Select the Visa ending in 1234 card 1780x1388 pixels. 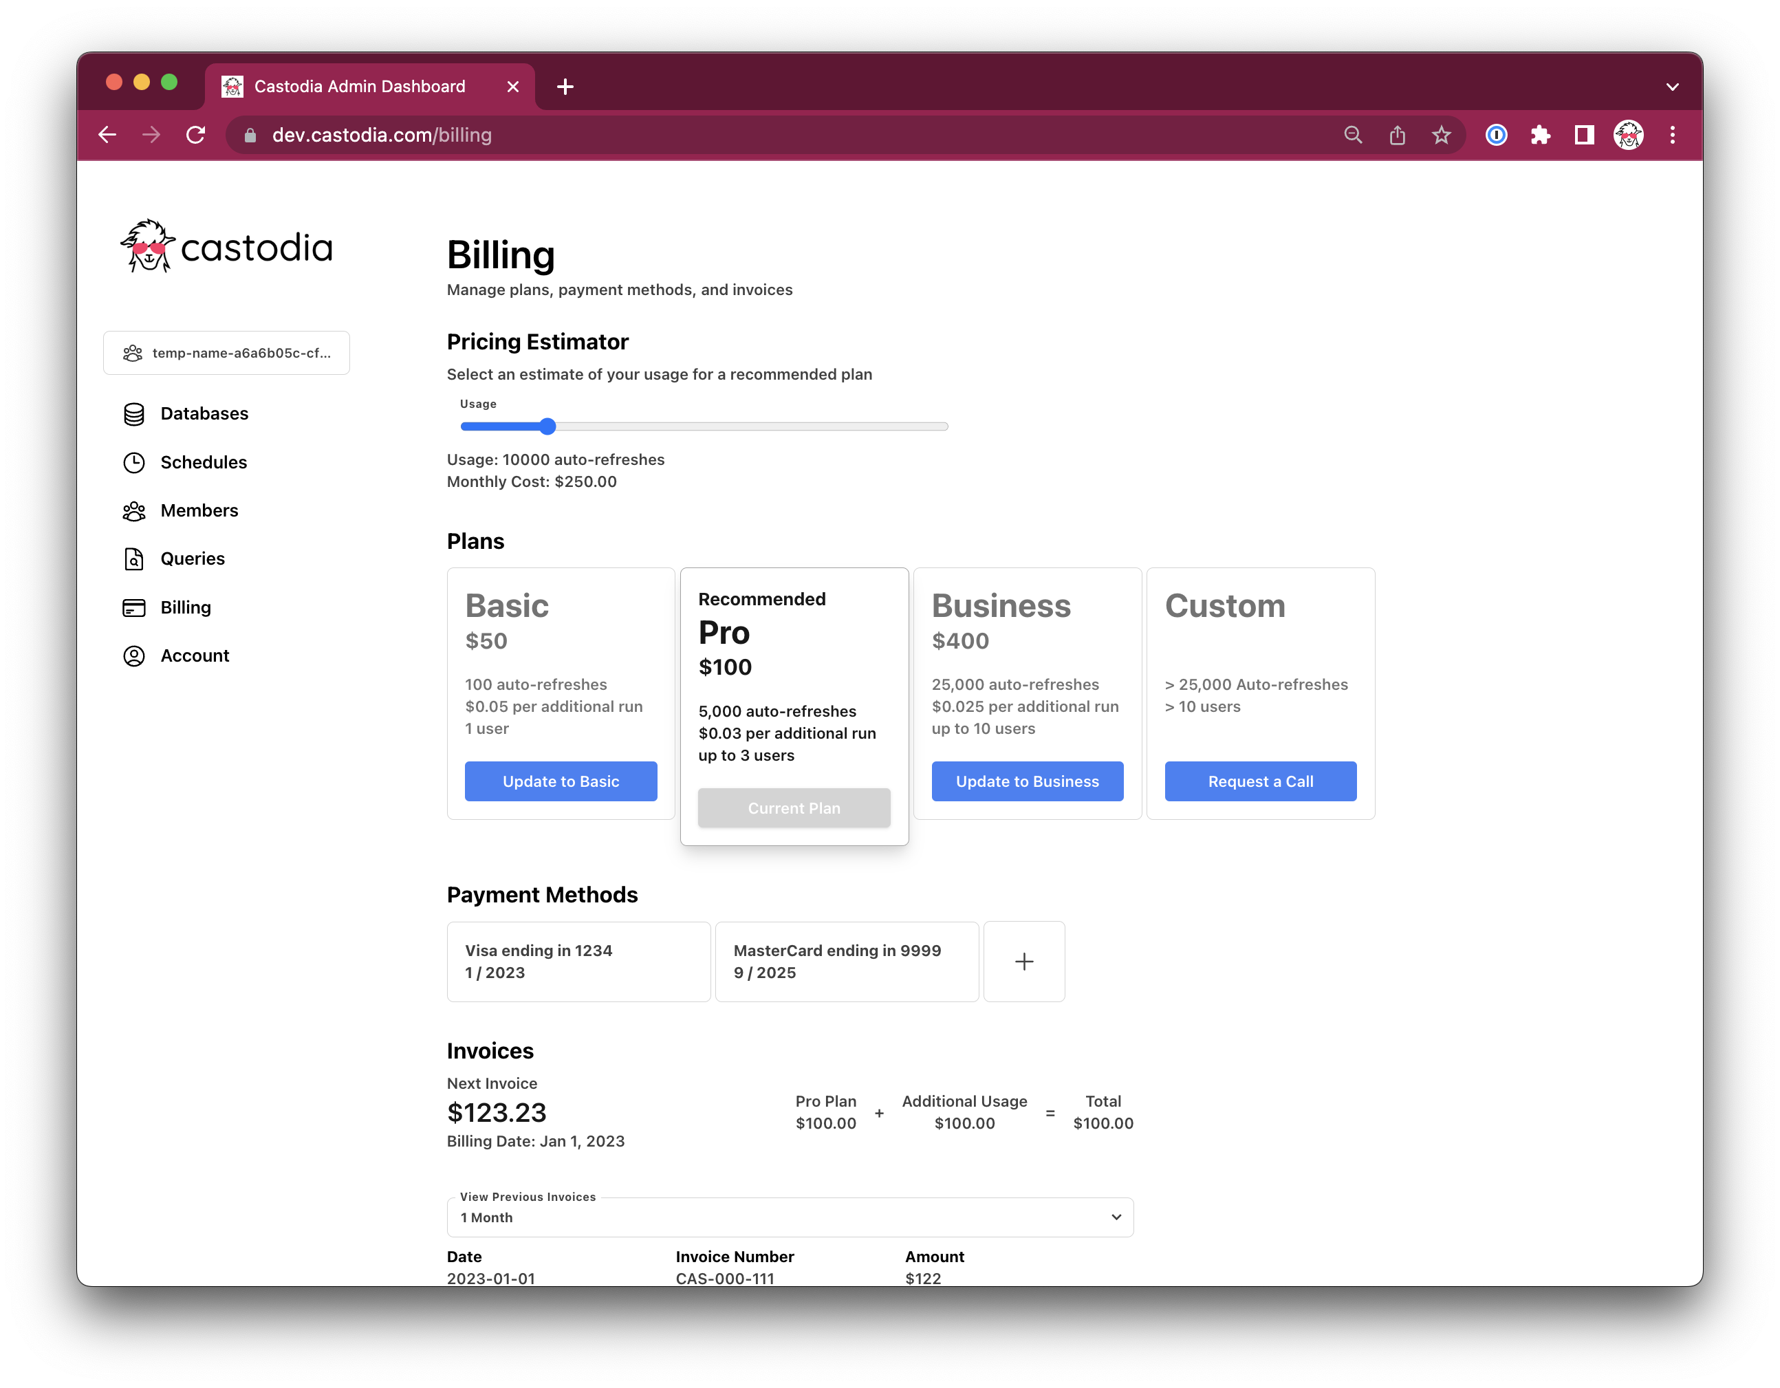coord(578,962)
